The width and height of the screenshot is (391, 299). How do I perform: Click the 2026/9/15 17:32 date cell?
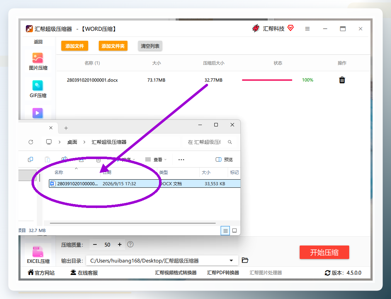(x=119, y=184)
